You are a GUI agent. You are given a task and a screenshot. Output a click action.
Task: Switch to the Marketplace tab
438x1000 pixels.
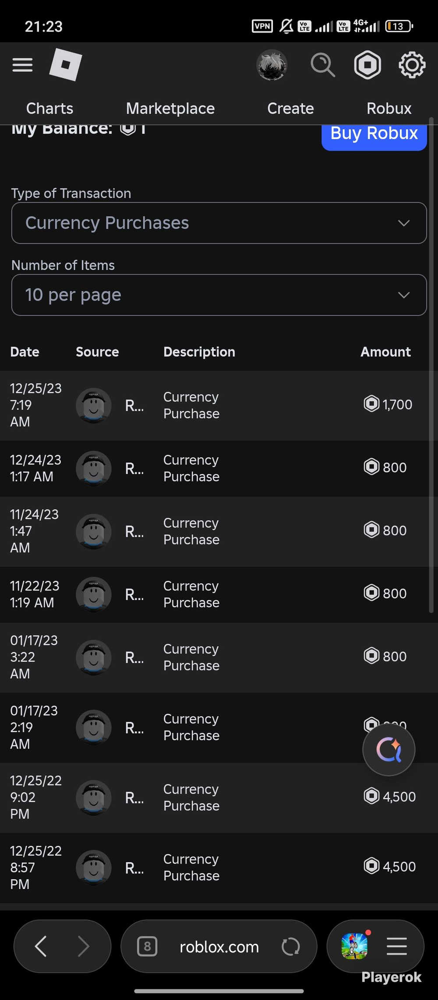point(170,108)
